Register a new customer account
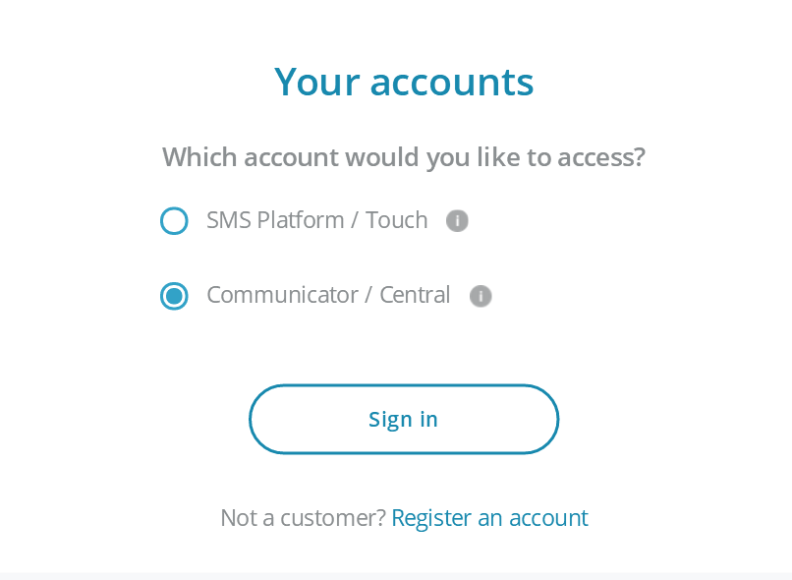Image resolution: width=792 pixels, height=580 pixels. pos(489,518)
